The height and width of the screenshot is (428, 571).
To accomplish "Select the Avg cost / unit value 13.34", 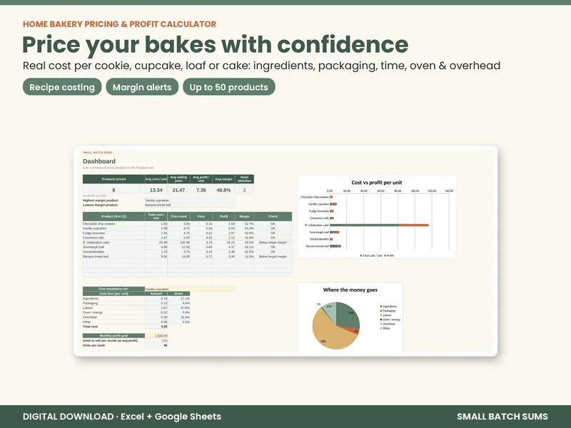I will coord(156,190).
